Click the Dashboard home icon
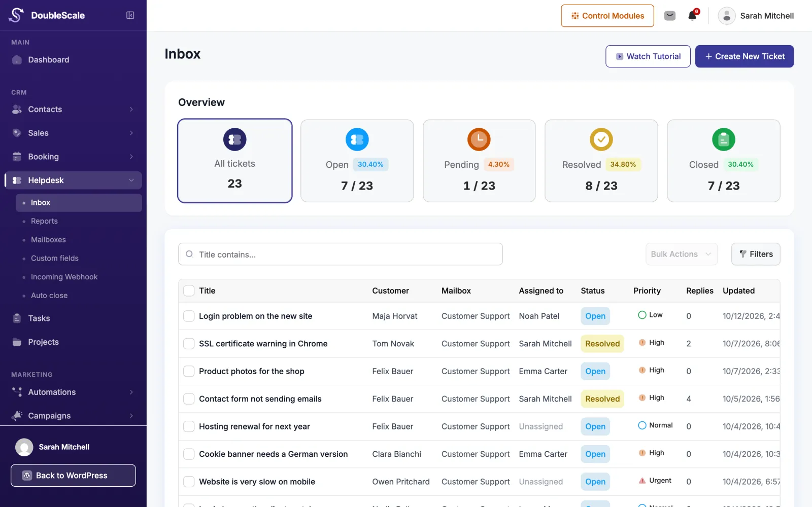 17,60
